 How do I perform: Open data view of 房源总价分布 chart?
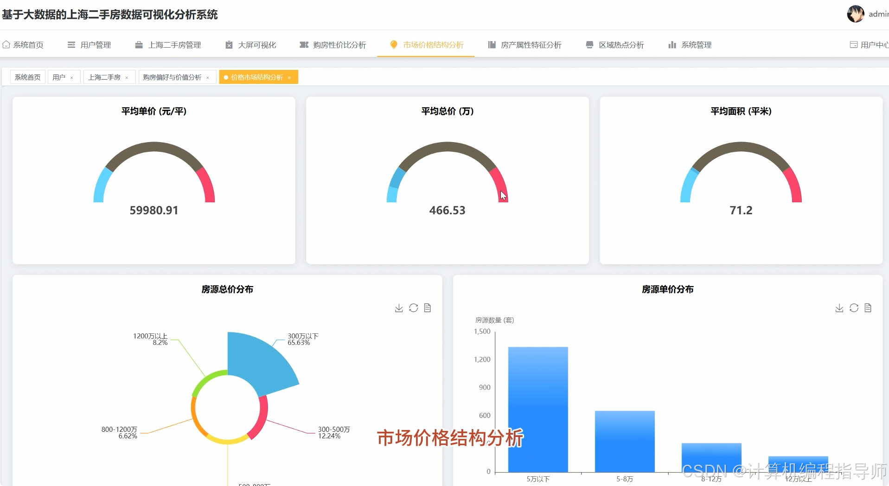(x=427, y=307)
